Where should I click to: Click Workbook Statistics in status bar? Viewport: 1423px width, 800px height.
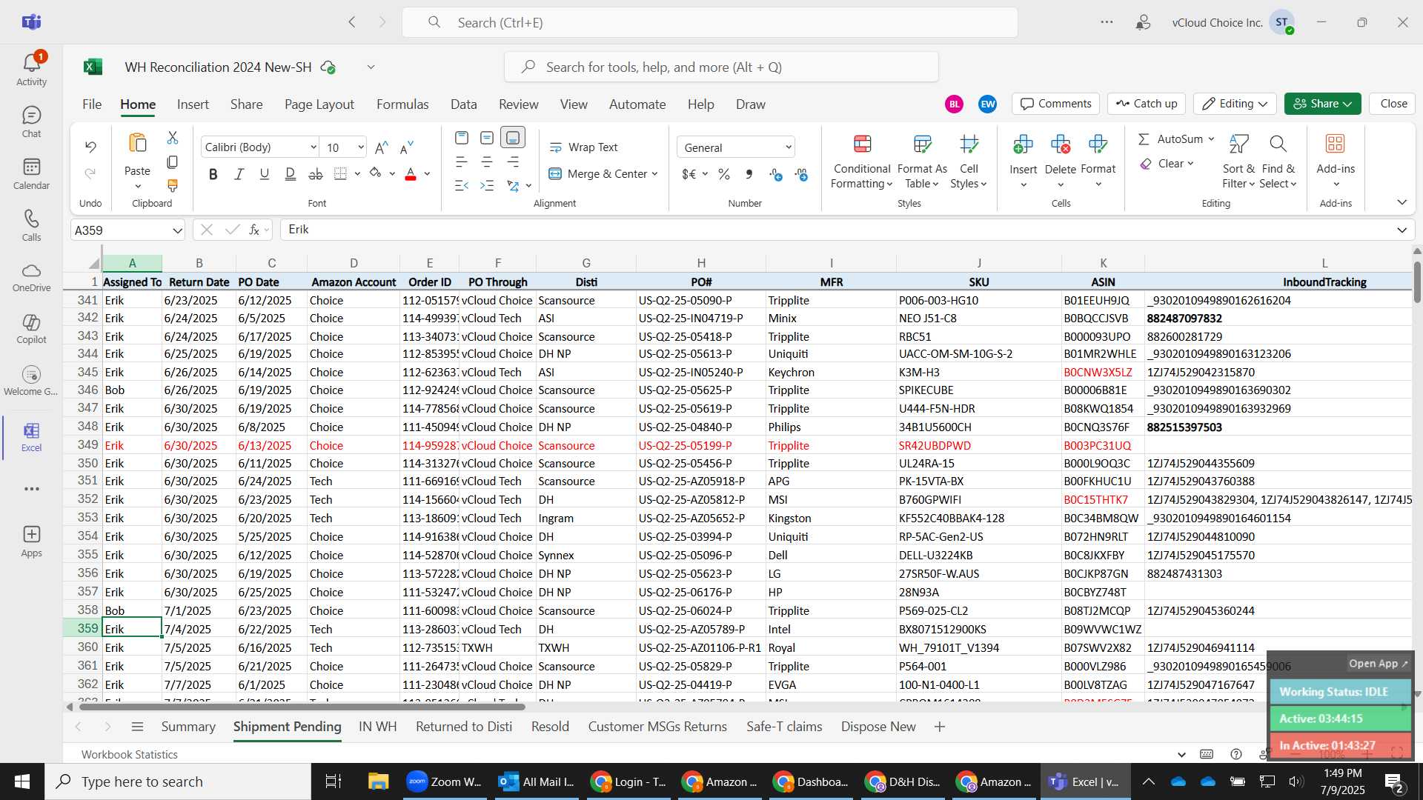coord(130,754)
